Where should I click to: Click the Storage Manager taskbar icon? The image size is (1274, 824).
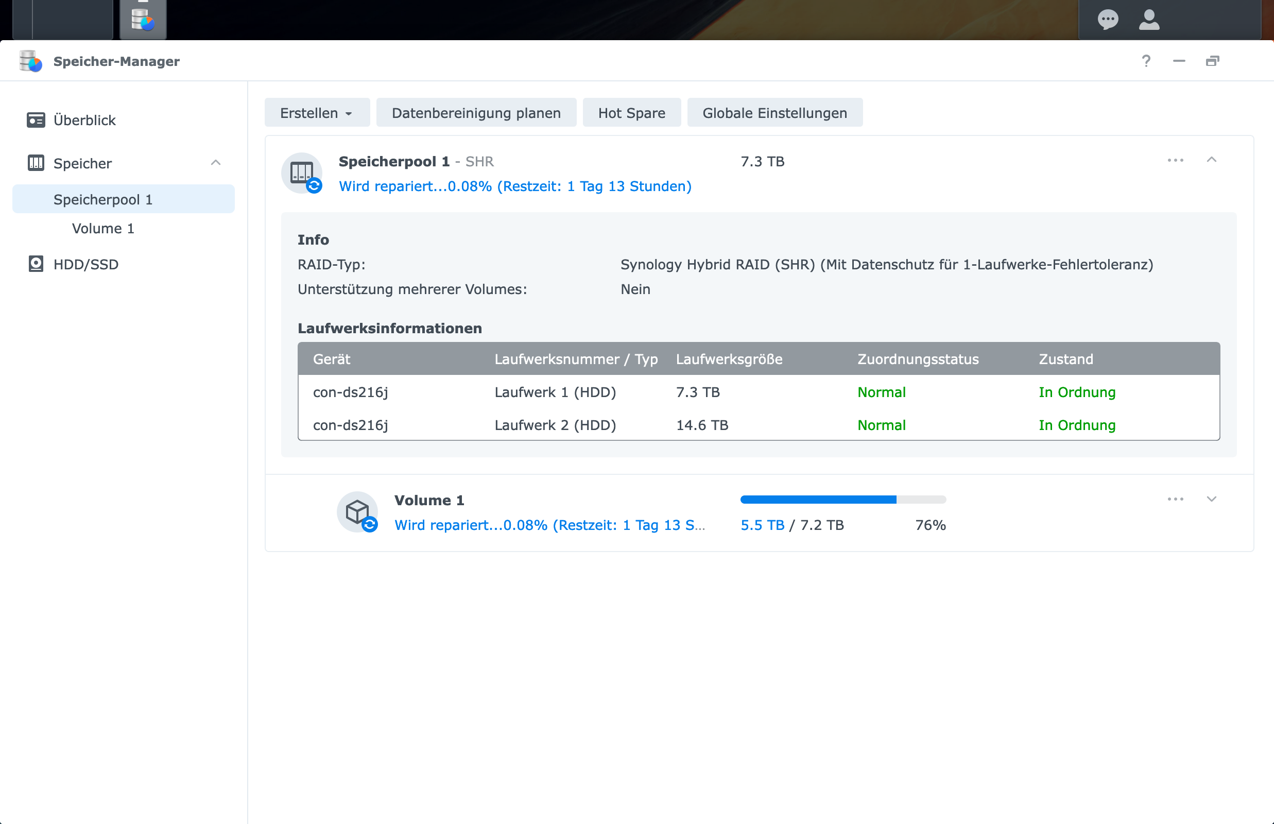coord(143,20)
